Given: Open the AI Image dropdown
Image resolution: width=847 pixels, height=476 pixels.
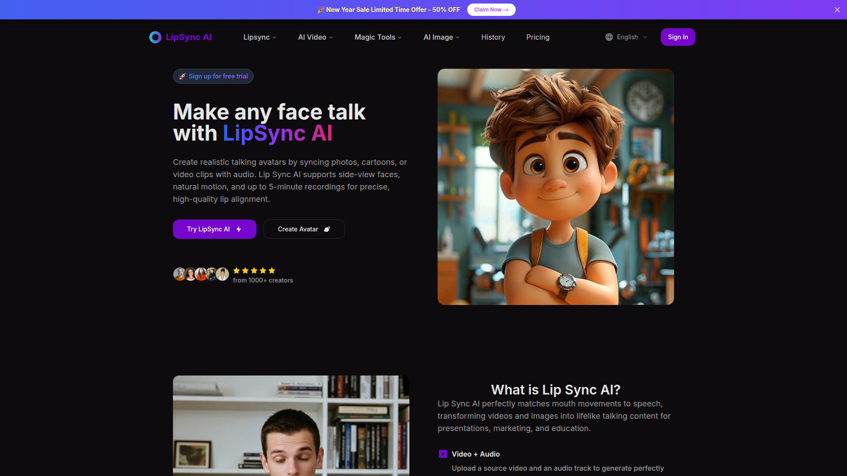Looking at the screenshot, I should pyautogui.click(x=442, y=37).
